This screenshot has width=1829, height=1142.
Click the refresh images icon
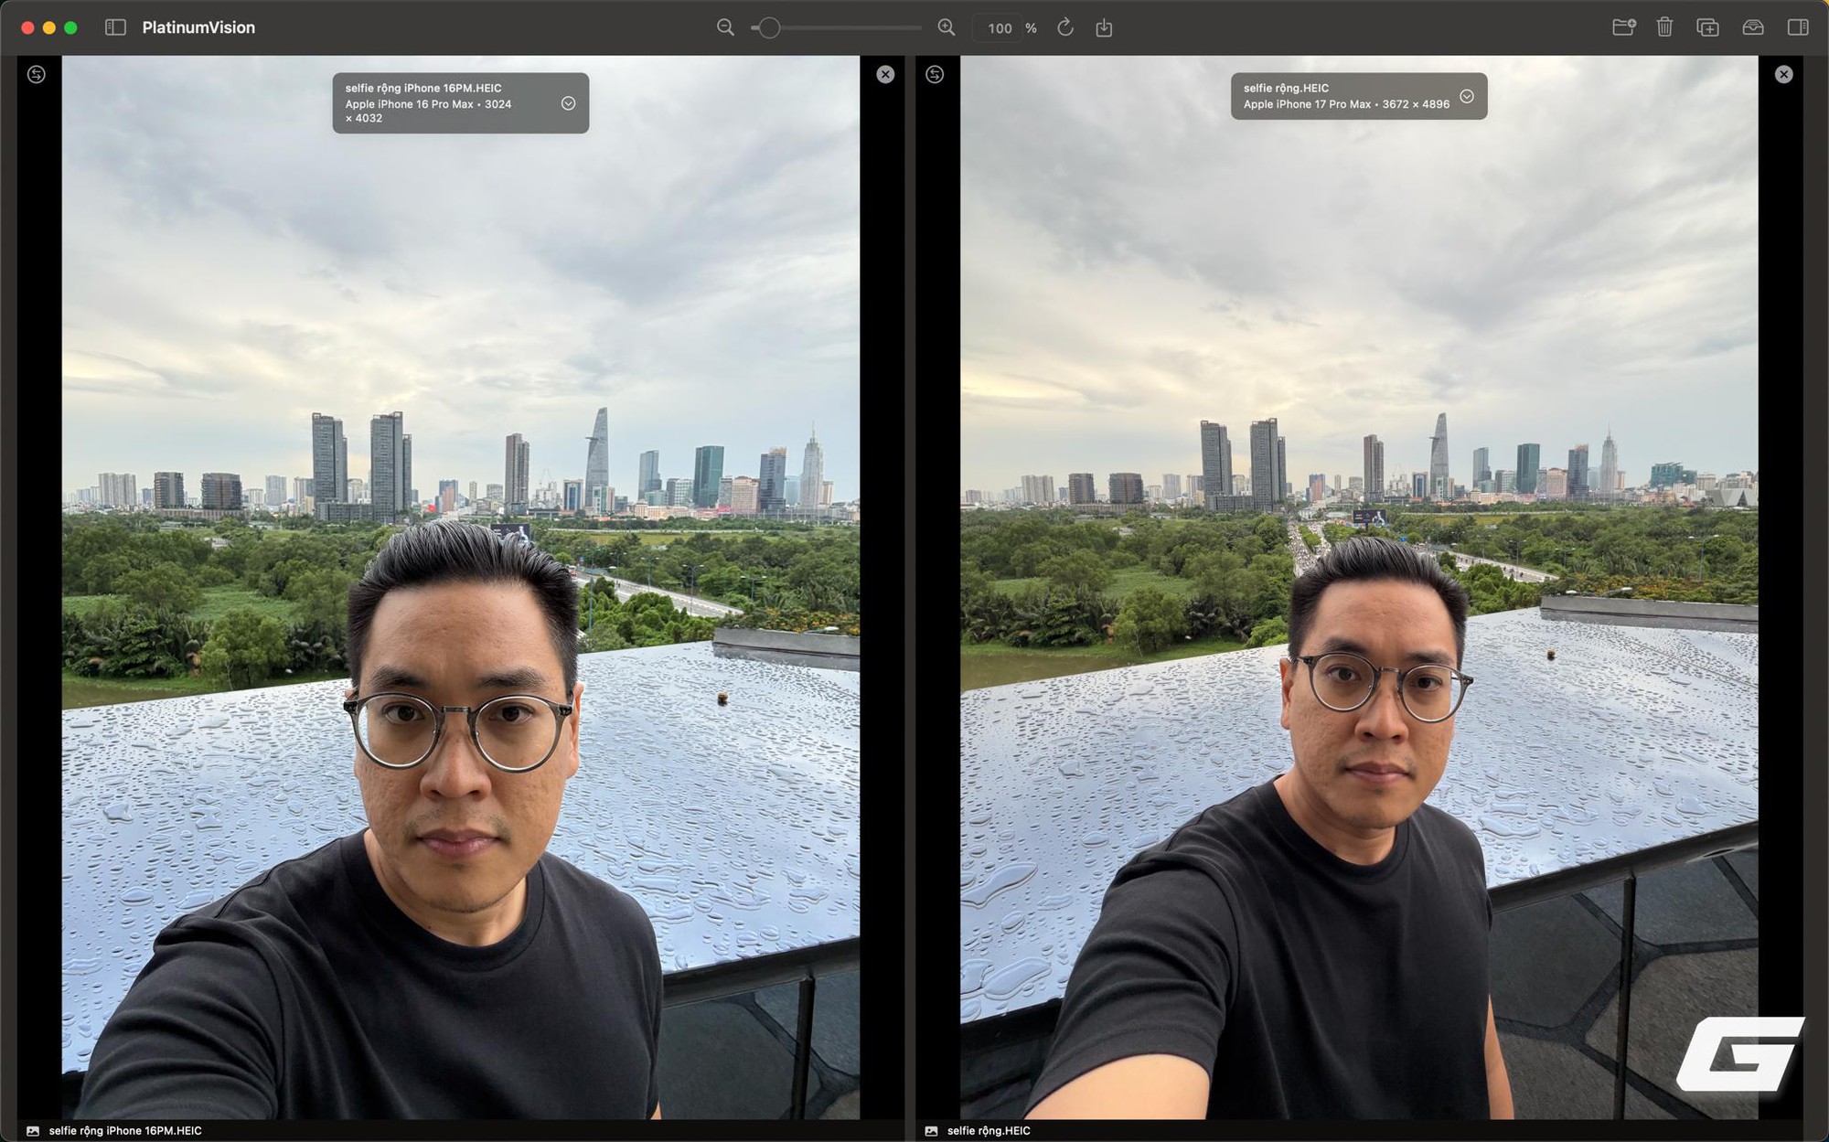click(x=1064, y=28)
